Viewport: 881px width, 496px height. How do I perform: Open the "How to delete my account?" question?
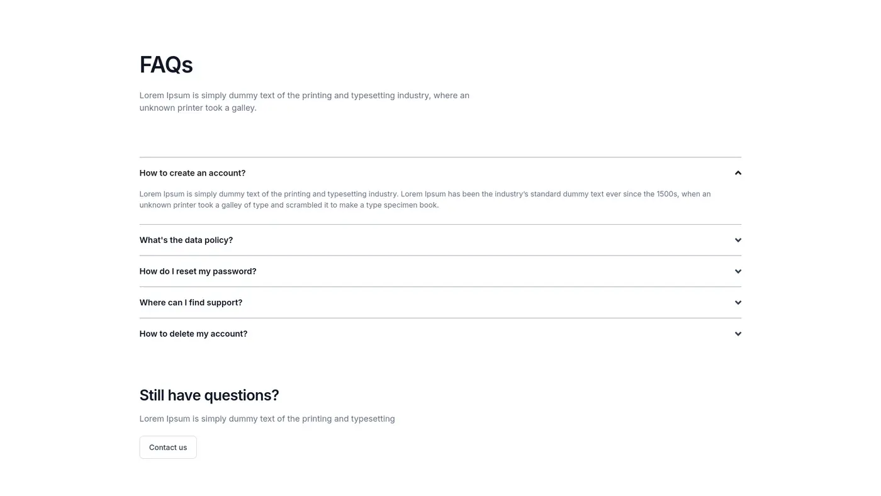click(x=193, y=334)
